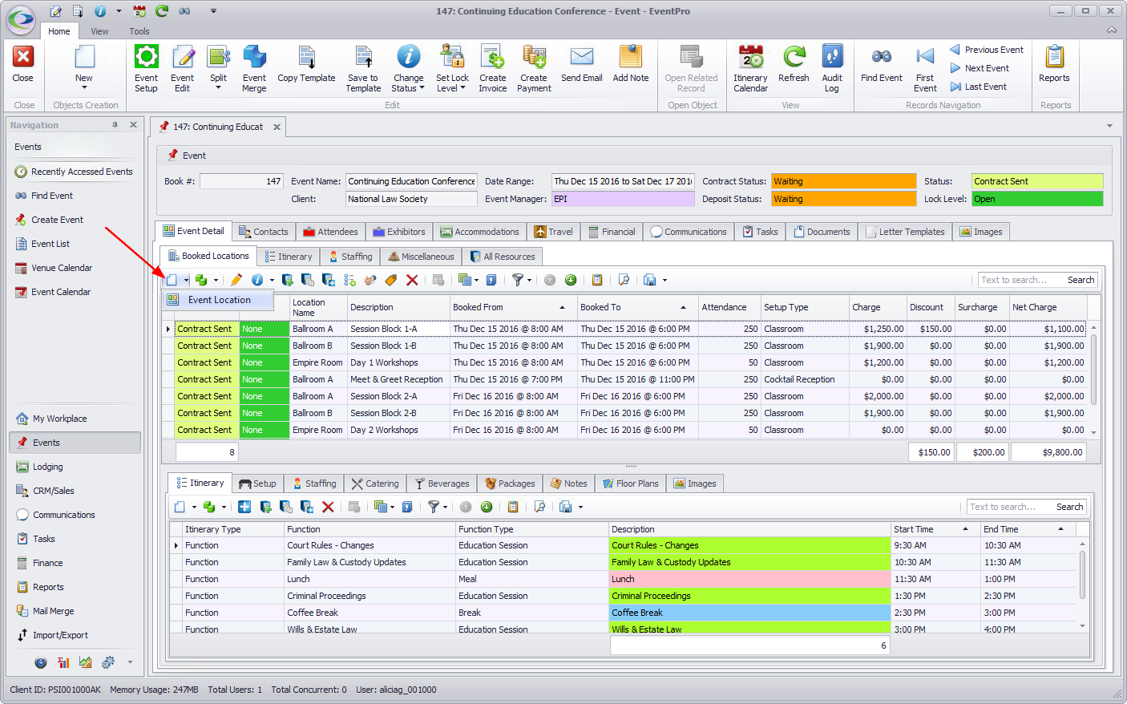The width and height of the screenshot is (1127, 704).
Task: Click the purple Event Manager EPI field
Action: pos(623,199)
